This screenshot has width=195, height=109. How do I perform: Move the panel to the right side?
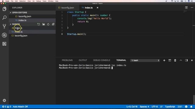[x=186, y=60]
